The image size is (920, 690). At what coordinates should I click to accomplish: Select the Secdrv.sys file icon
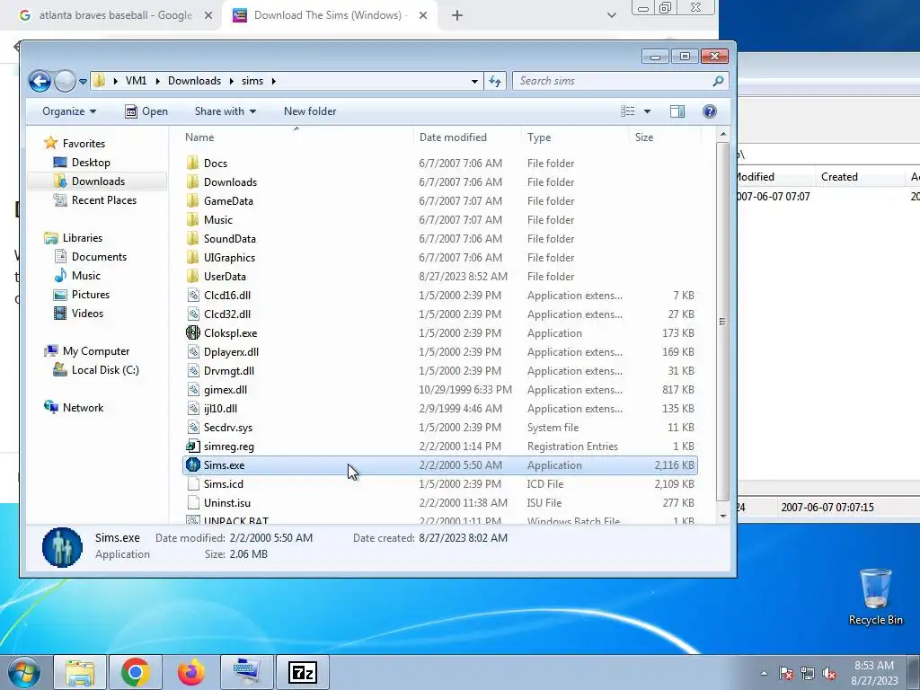pyautogui.click(x=192, y=427)
